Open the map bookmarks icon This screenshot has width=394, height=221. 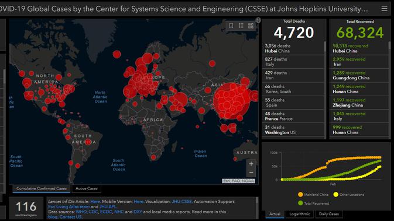point(231,26)
